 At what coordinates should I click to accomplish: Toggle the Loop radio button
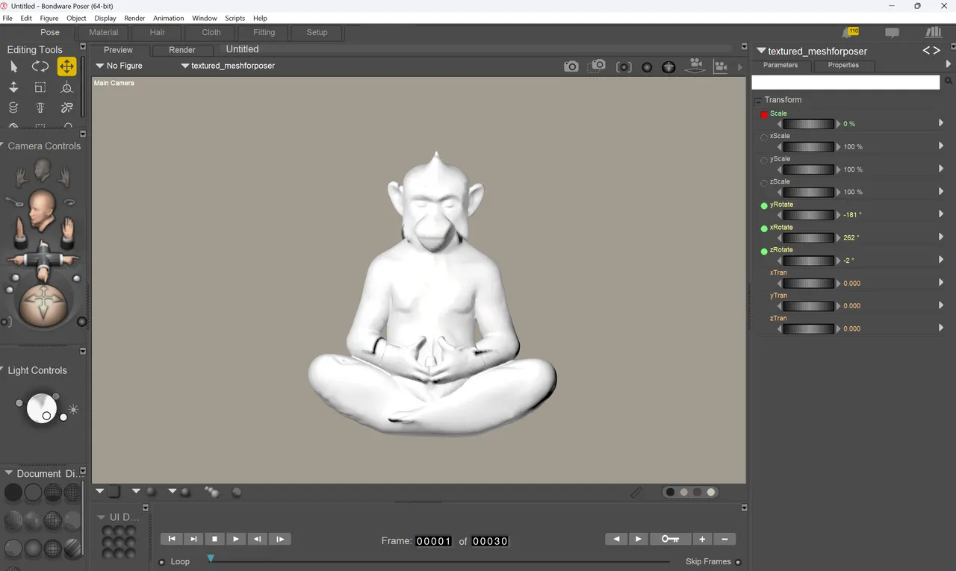(162, 562)
